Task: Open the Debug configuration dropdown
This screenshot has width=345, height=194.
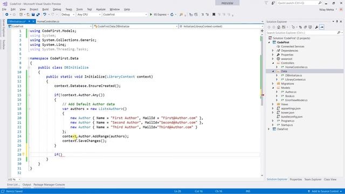Action: click(x=68, y=15)
